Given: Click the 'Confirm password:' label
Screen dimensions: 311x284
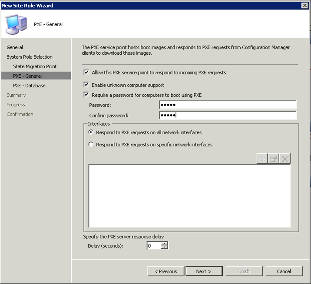Looking at the screenshot, I should [109, 116].
